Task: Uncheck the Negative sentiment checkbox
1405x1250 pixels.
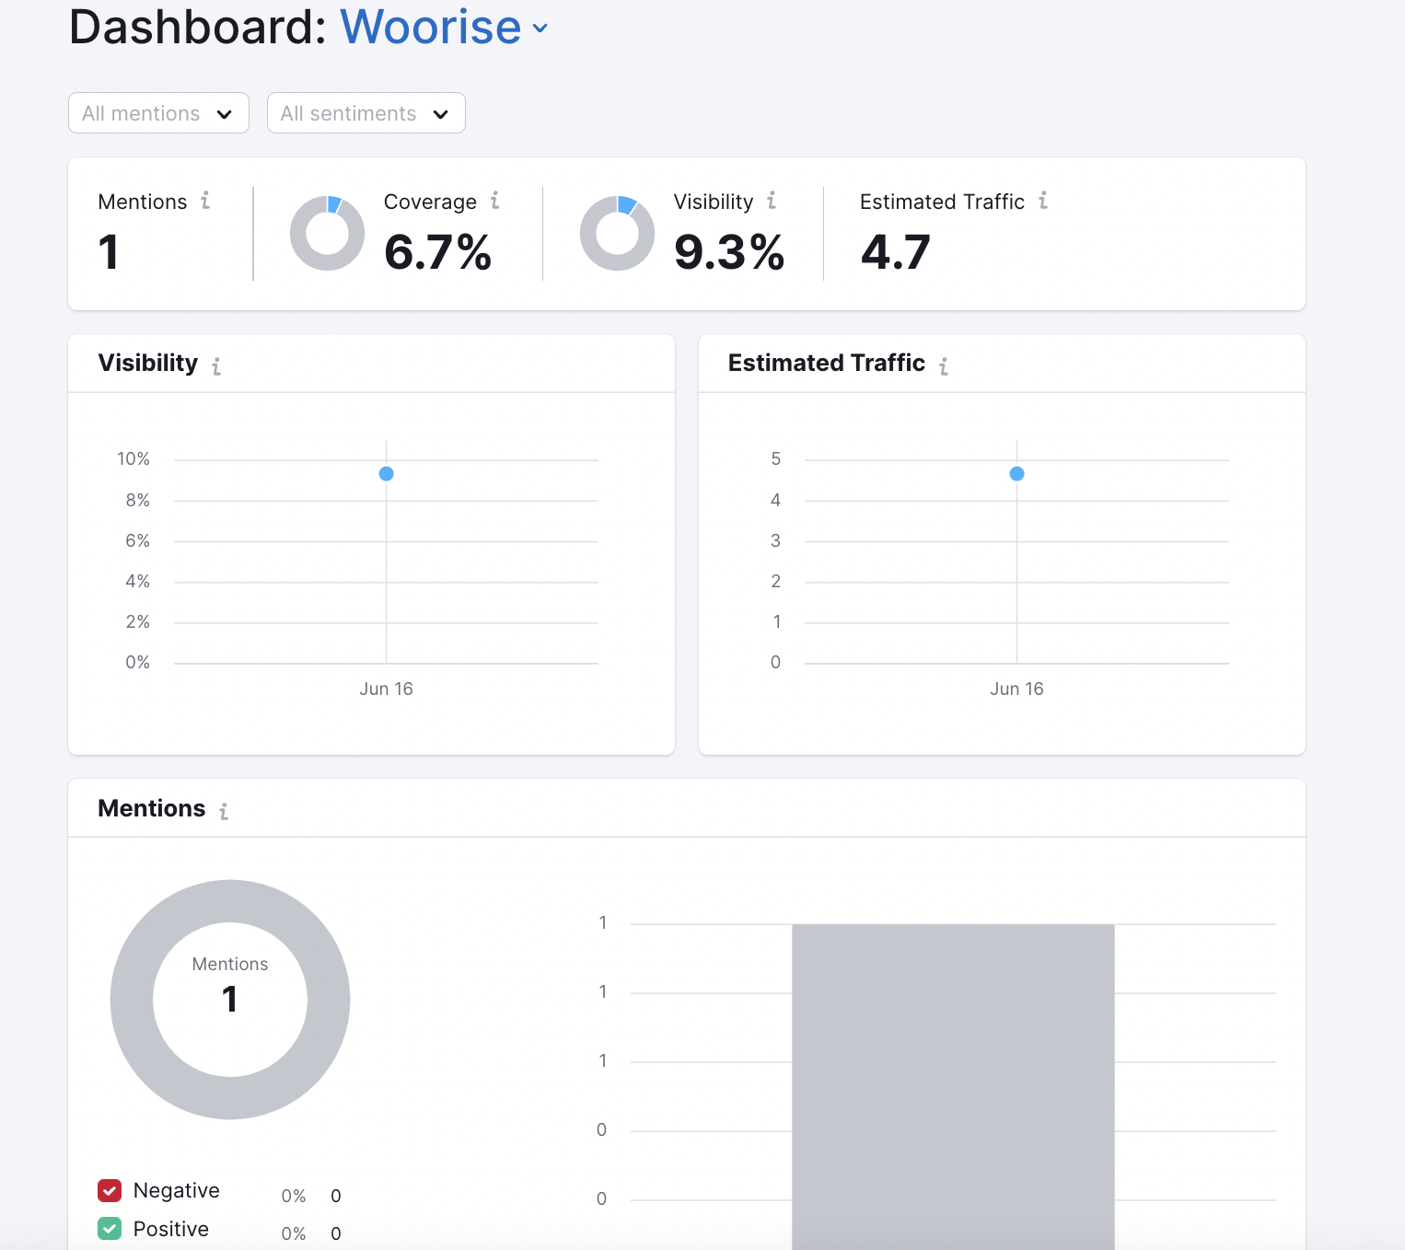Action: click(x=110, y=1190)
